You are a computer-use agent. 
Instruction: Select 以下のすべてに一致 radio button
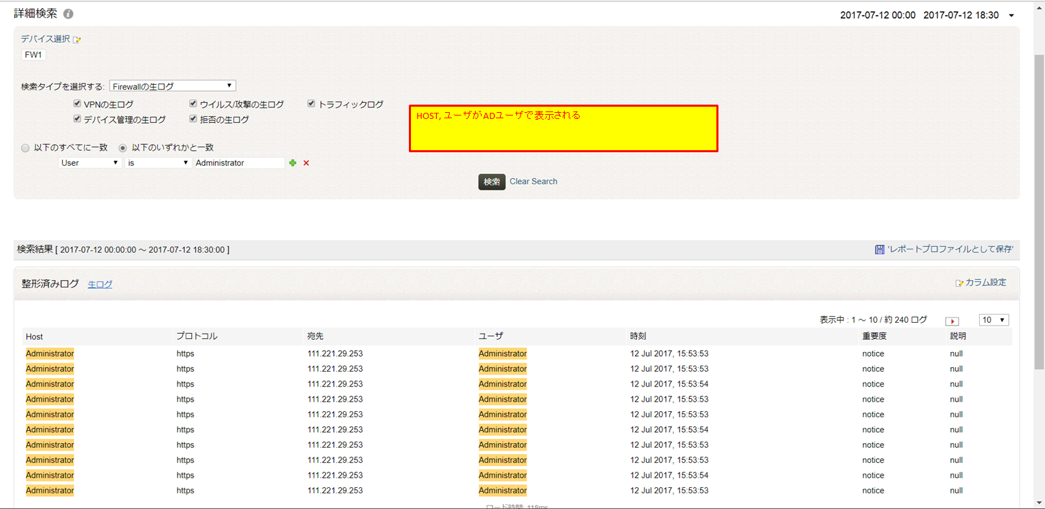coord(25,147)
